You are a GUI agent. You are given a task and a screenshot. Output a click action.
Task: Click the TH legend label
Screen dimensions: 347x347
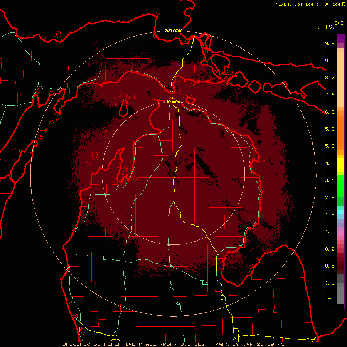[x=331, y=300]
